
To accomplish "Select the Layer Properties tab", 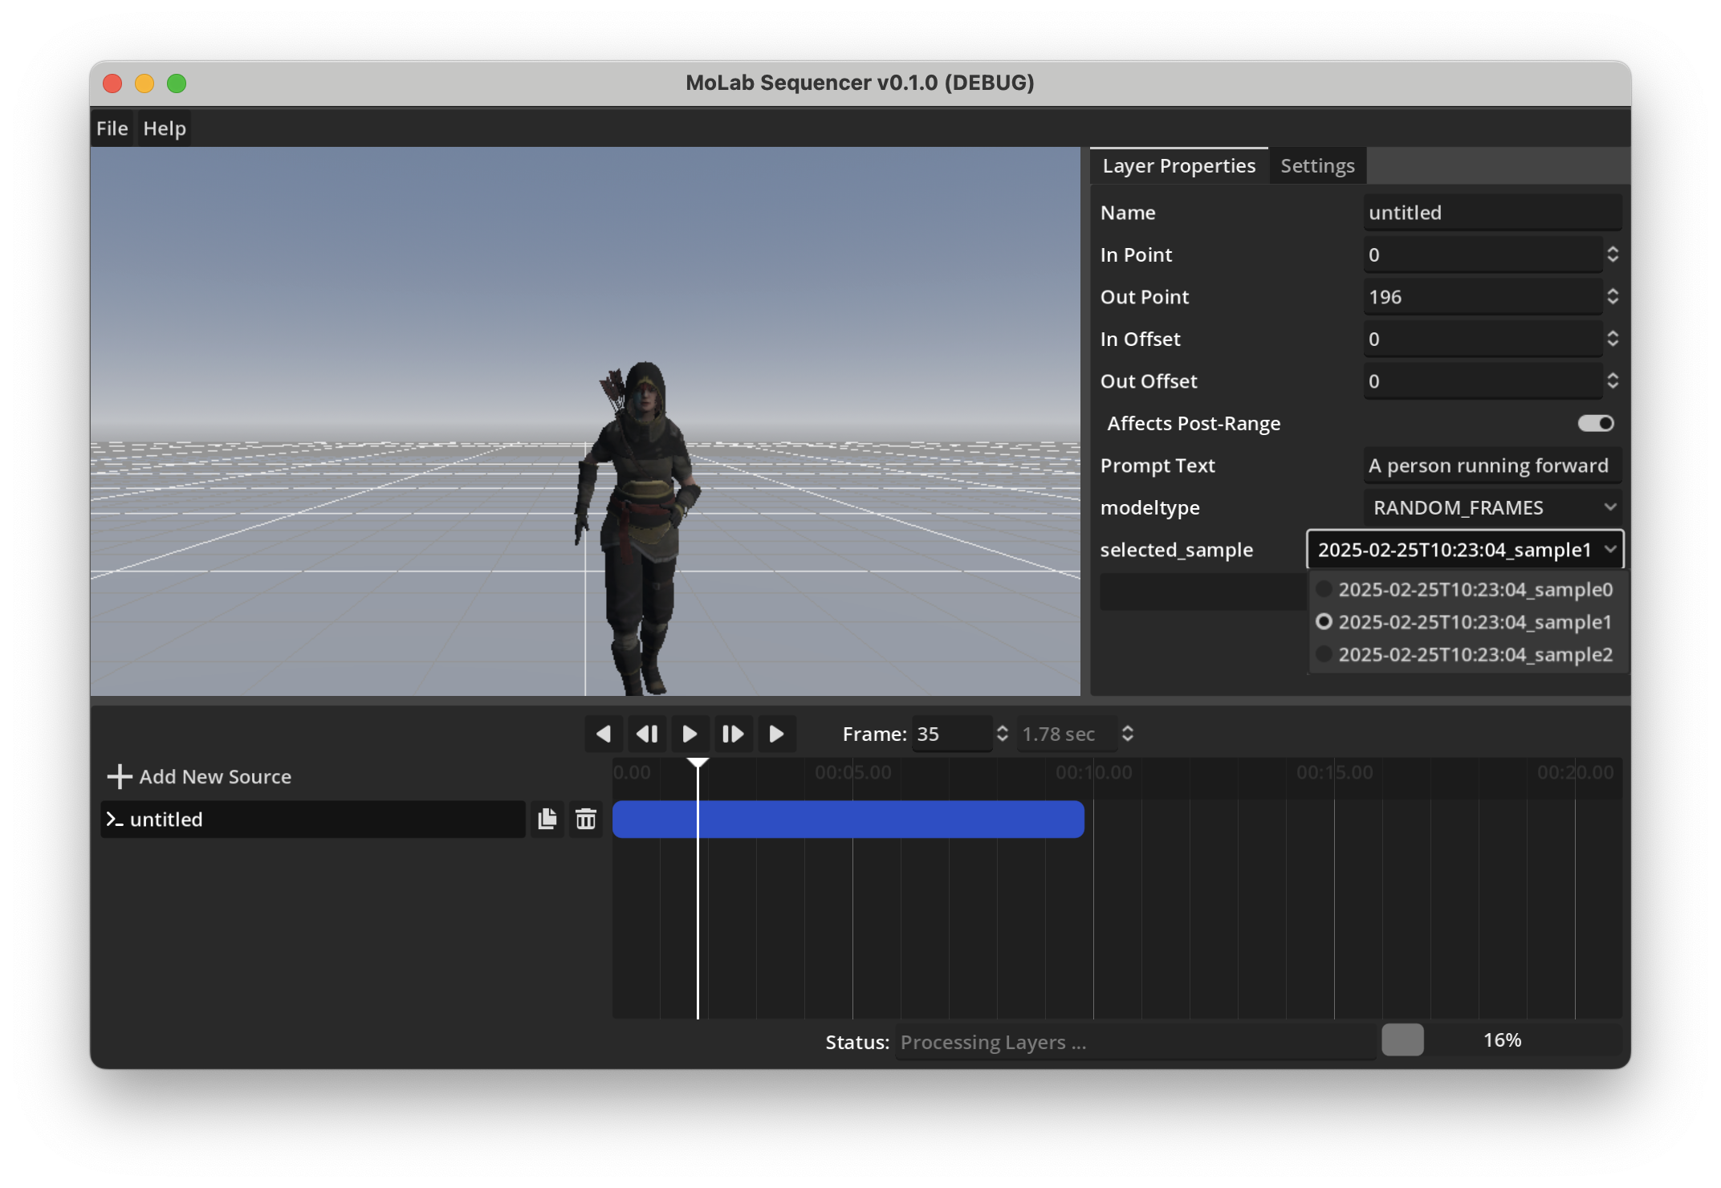I will (1179, 166).
